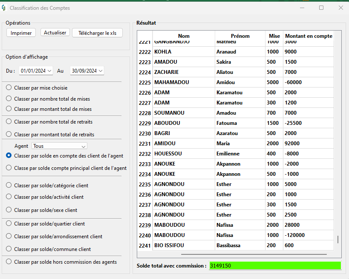Viewport: 349px width, 279px height.
Task: Click the Imprimer button
Action: click(21, 33)
